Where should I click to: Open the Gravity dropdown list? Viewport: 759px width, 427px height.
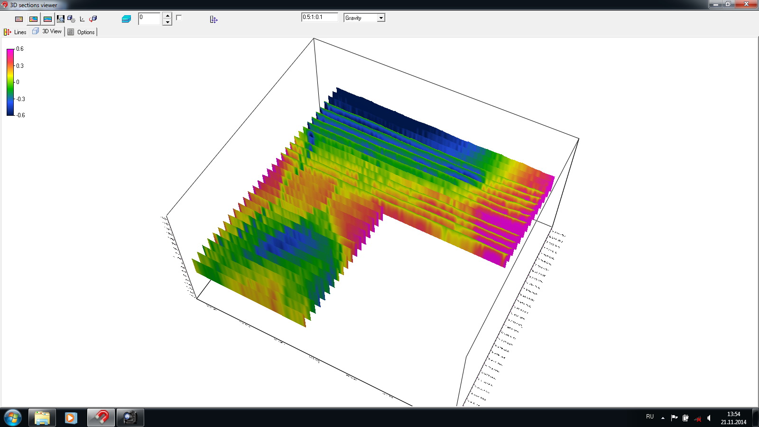pos(380,18)
